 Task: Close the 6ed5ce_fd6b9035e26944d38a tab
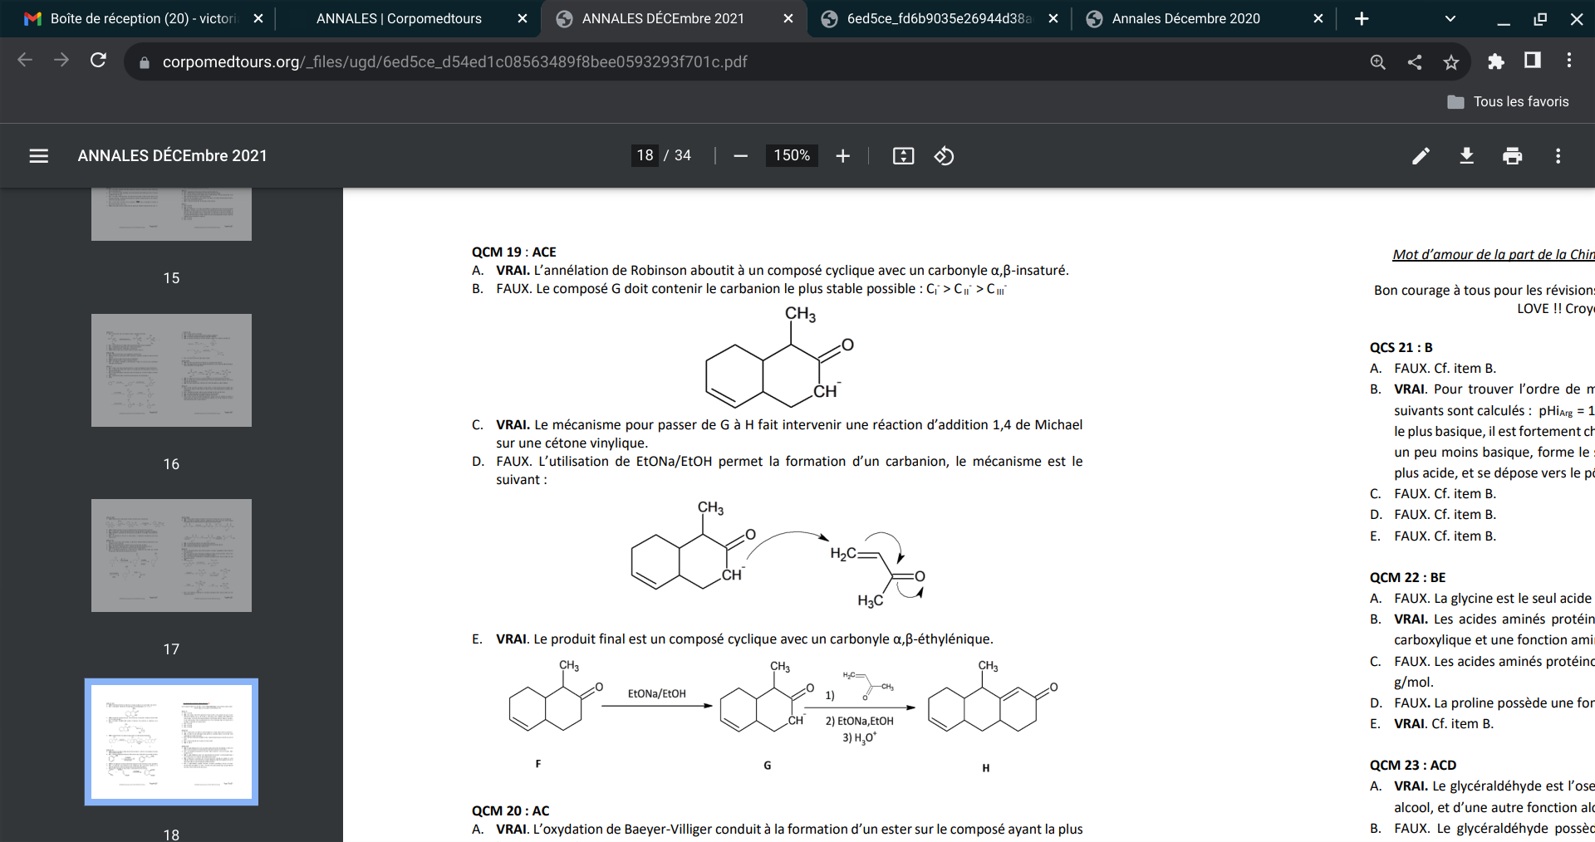point(1053,18)
